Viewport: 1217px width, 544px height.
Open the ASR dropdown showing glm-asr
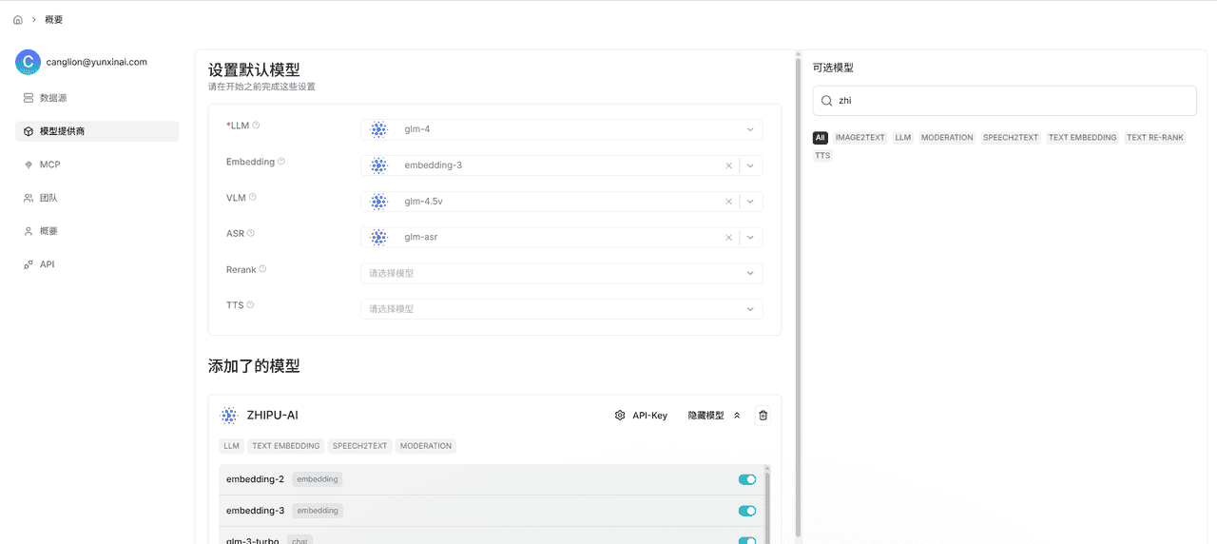pyautogui.click(x=562, y=238)
